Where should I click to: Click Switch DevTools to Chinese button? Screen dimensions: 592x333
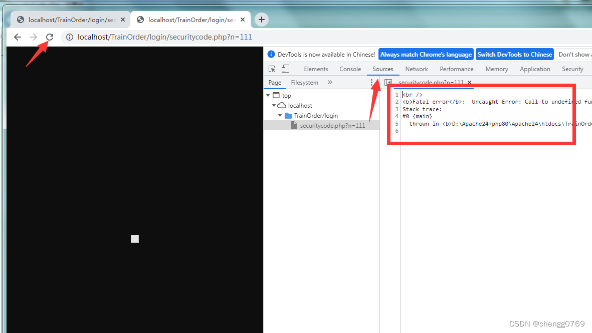514,55
